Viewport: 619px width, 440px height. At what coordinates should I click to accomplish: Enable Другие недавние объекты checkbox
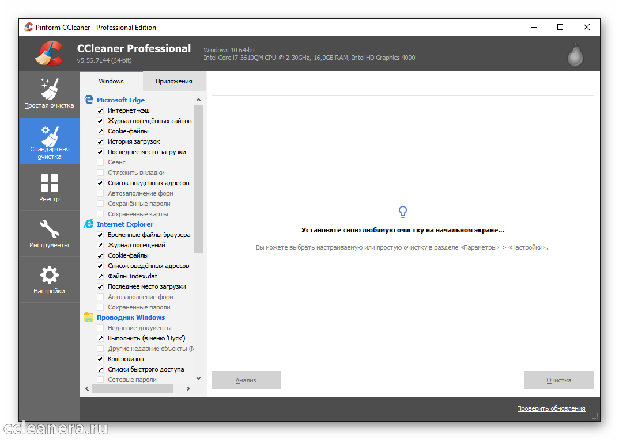100,349
